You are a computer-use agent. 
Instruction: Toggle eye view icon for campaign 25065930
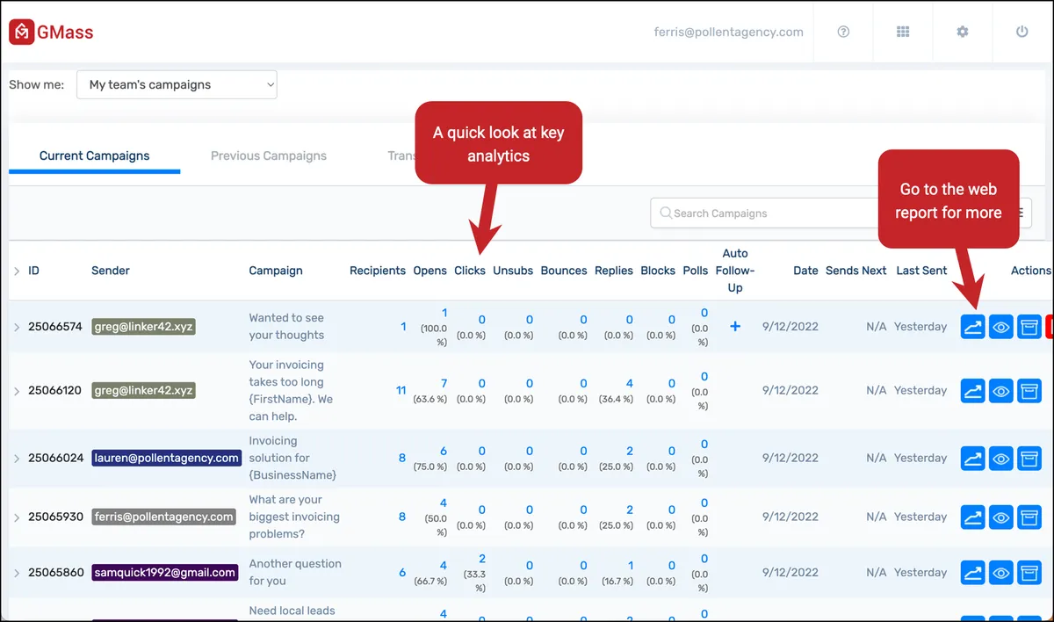1001,517
